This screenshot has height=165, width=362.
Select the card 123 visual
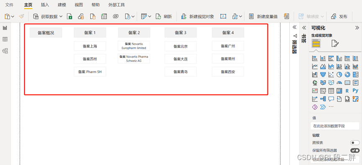coord(347,83)
